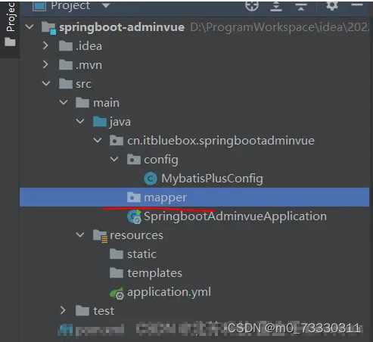Click the .mvn folder icon

pos(66,65)
